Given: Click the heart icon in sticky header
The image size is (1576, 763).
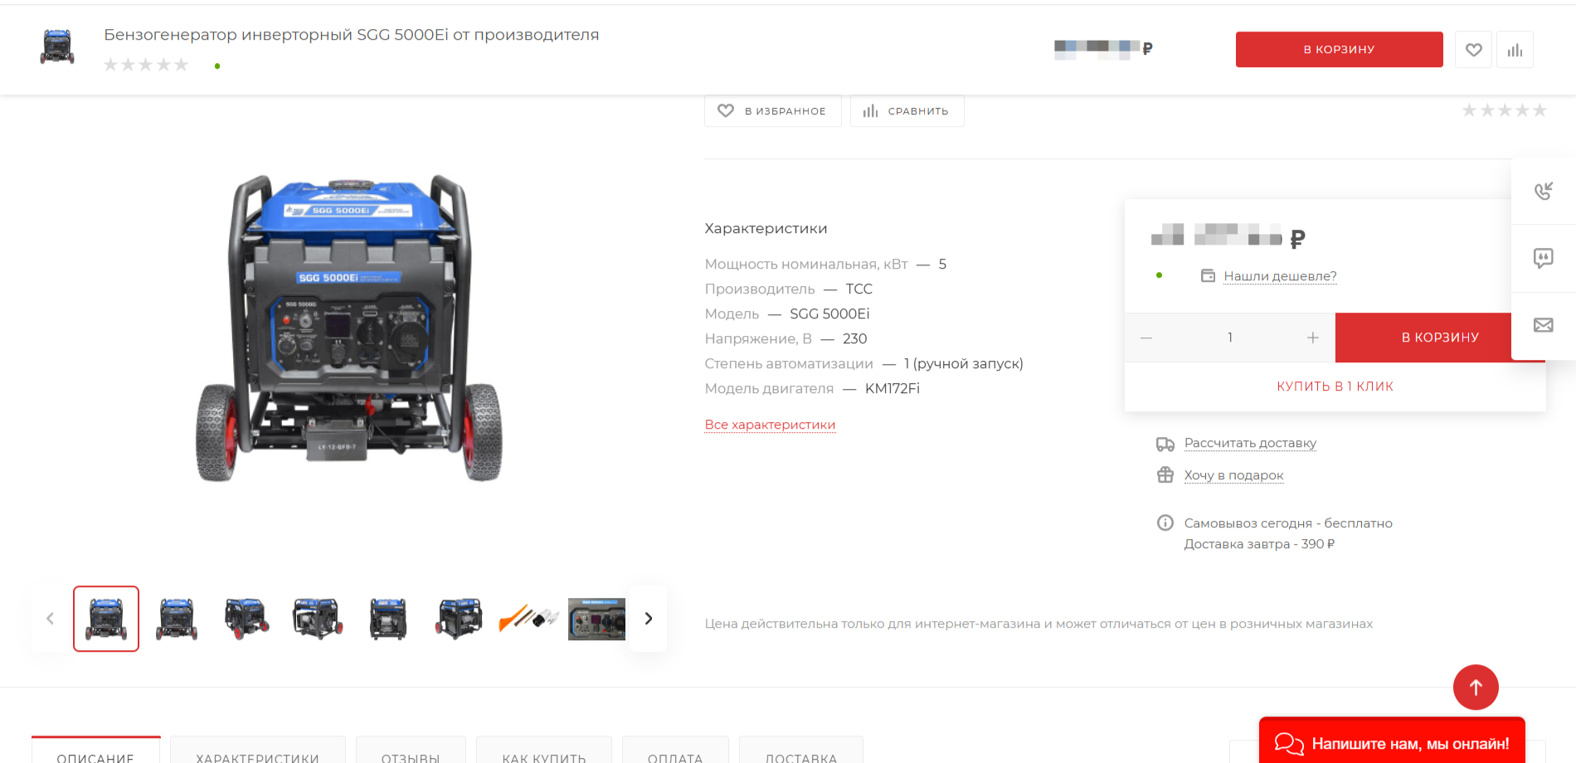Looking at the screenshot, I should [x=1473, y=50].
